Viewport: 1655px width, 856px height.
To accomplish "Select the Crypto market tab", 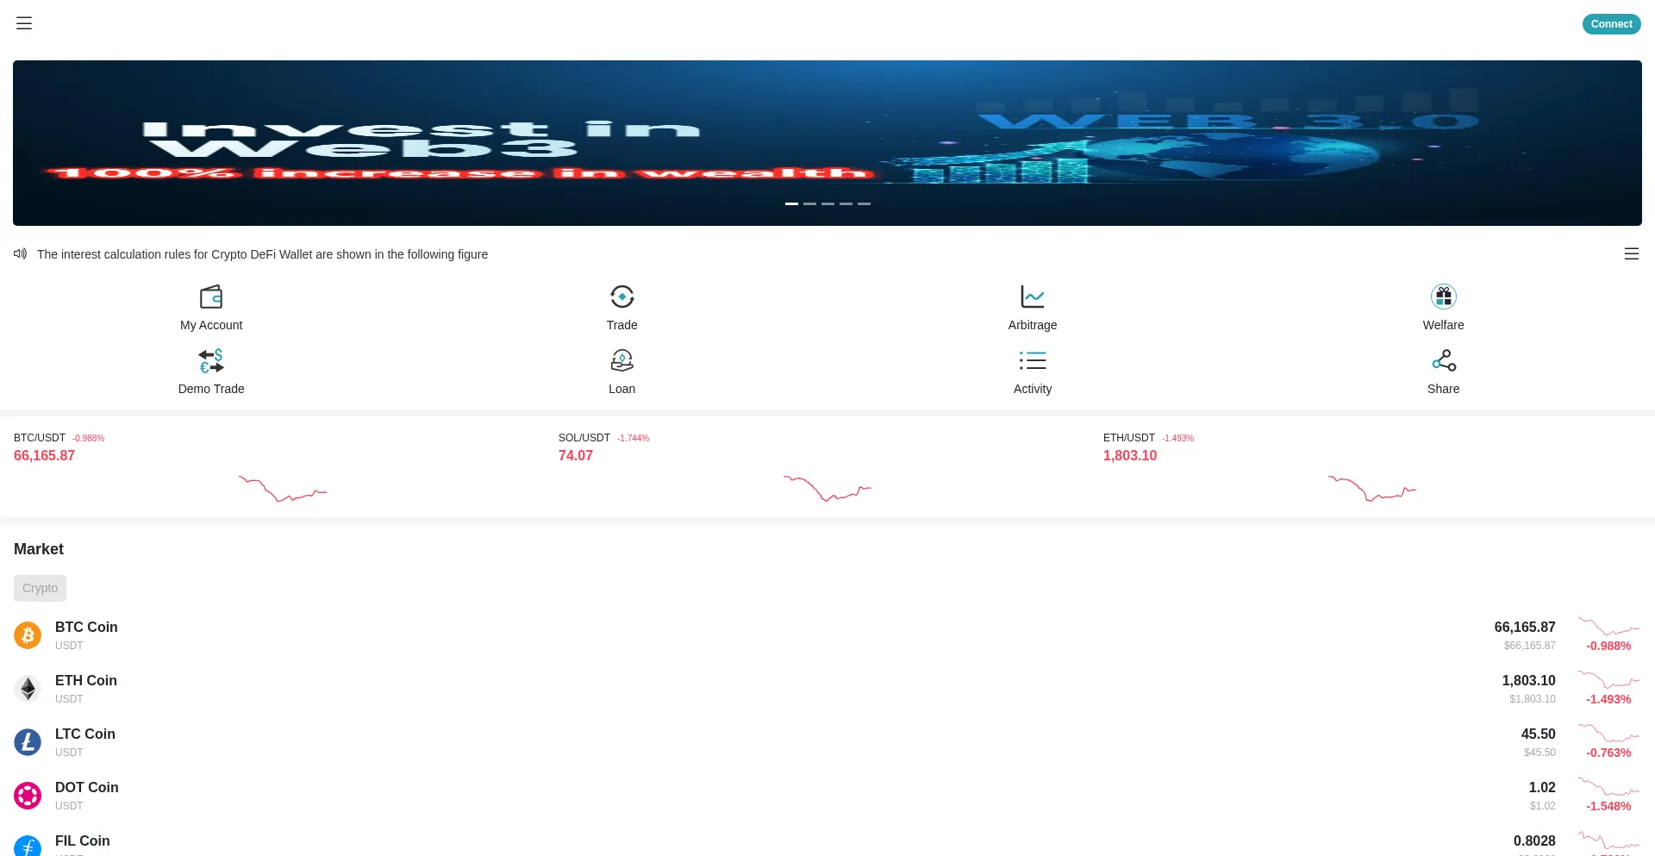I will [40, 588].
